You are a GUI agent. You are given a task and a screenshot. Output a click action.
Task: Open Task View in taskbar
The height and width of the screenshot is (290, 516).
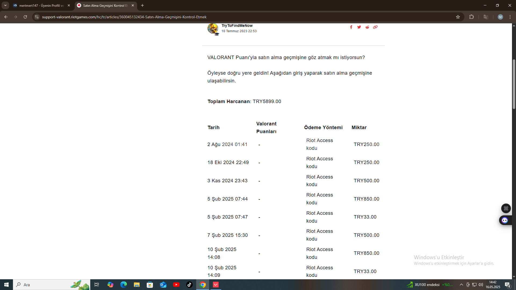coord(97,285)
